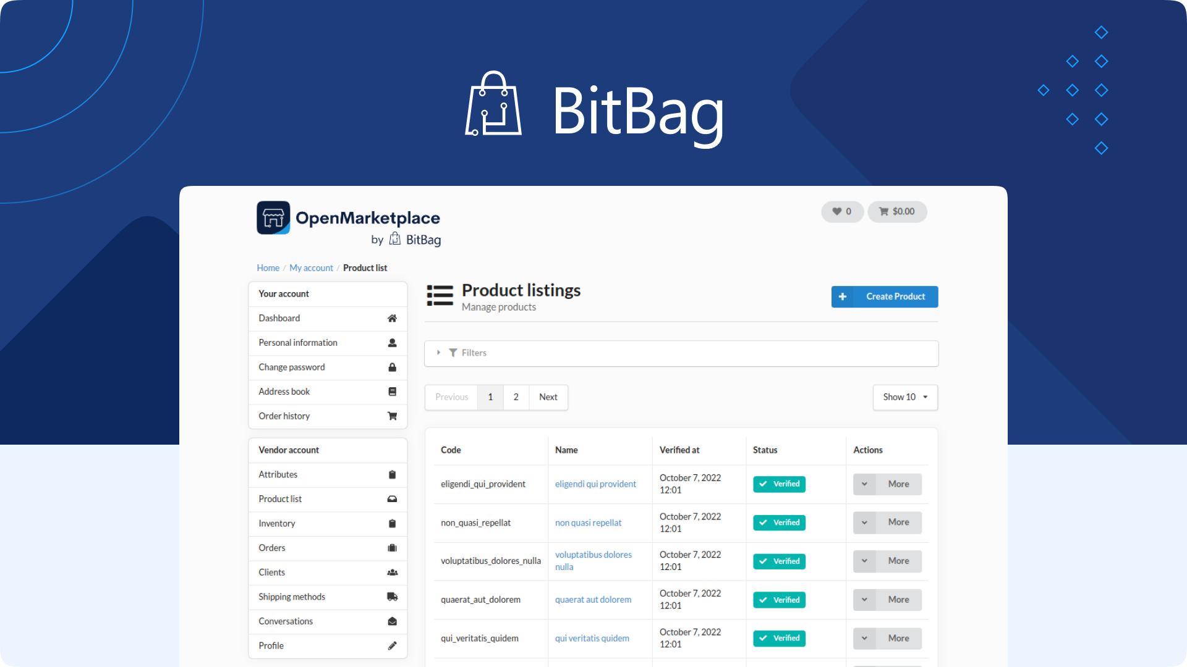This screenshot has height=667, width=1187.
Task: Go to page 2 of listings
Action: point(516,397)
